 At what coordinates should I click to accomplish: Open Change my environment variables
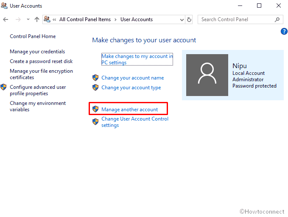click(38, 107)
